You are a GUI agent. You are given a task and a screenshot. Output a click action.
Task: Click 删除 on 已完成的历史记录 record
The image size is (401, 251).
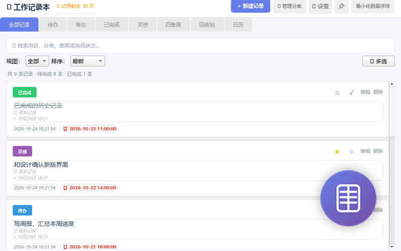pyautogui.click(x=378, y=92)
